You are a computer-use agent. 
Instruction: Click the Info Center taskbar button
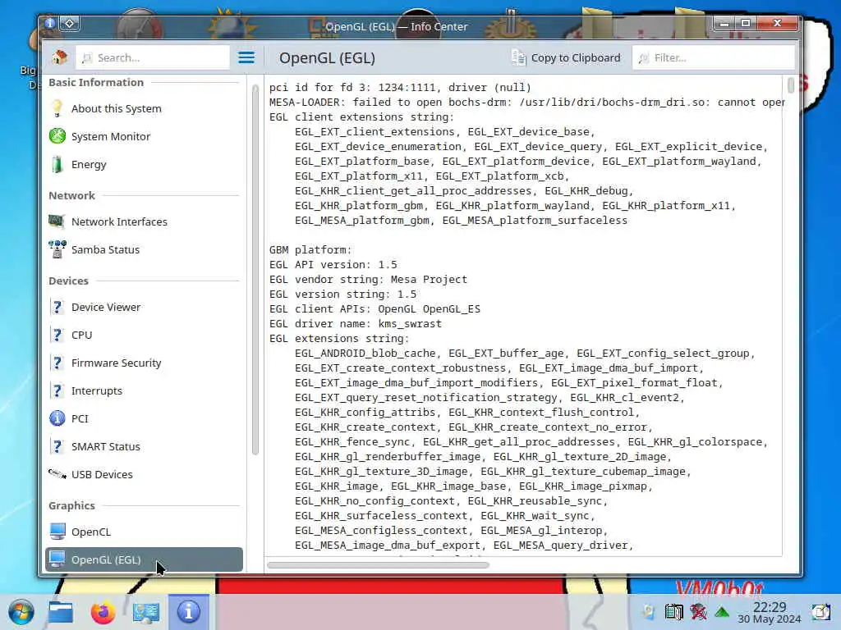[x=189, y=612]
